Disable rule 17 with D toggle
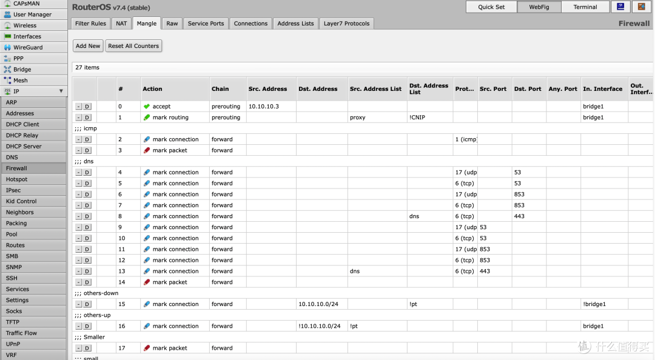 [87, 348]
